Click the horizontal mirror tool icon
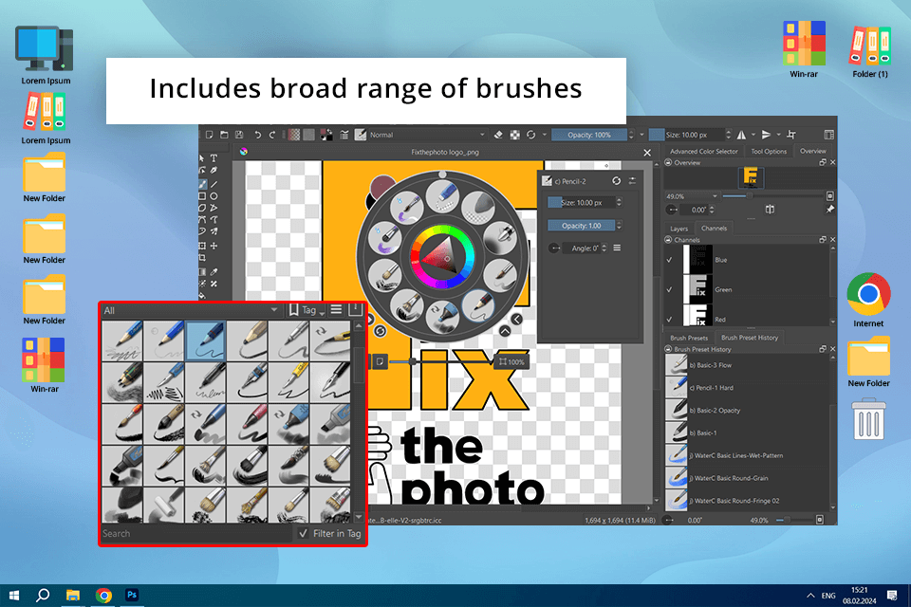Screen dimensions: 911x607 click(x=740, y=135)
